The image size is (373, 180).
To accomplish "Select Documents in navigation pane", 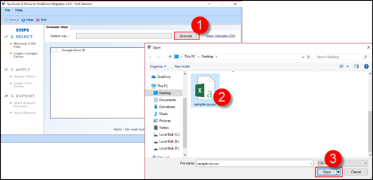I will (x=165, y=100).
